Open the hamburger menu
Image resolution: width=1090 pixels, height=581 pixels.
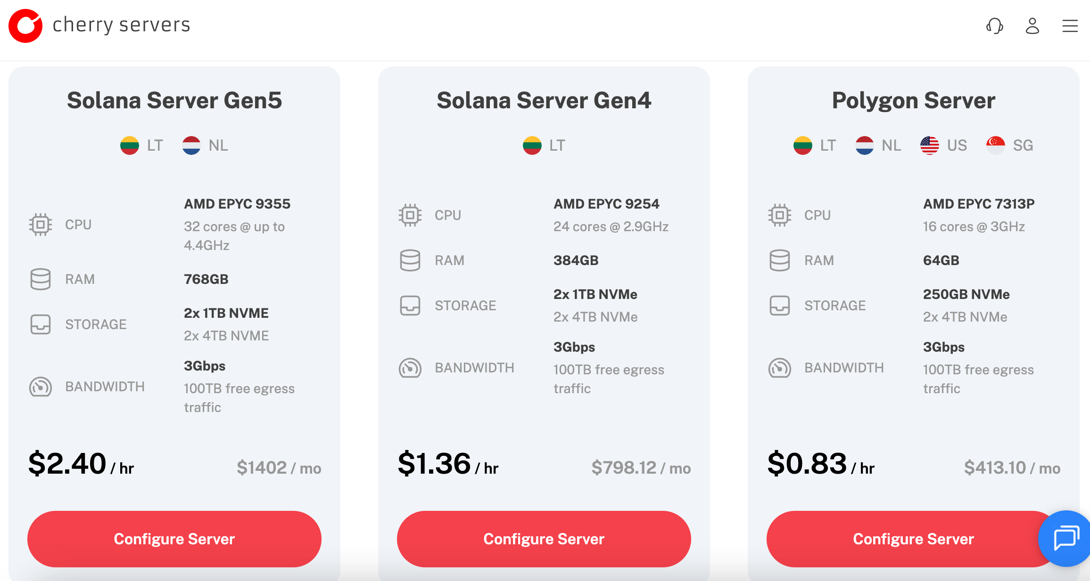pos(1070,26)
